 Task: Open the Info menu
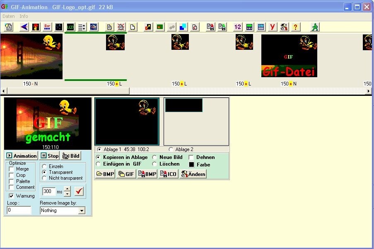pos(24,16)
